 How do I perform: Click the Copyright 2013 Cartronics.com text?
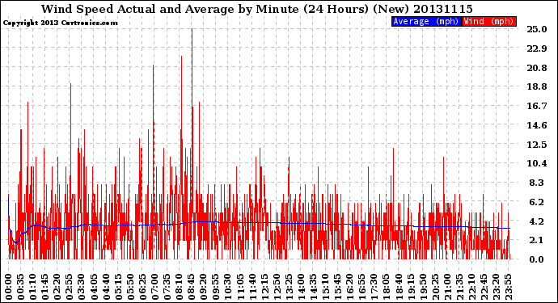tap(60, 23)
